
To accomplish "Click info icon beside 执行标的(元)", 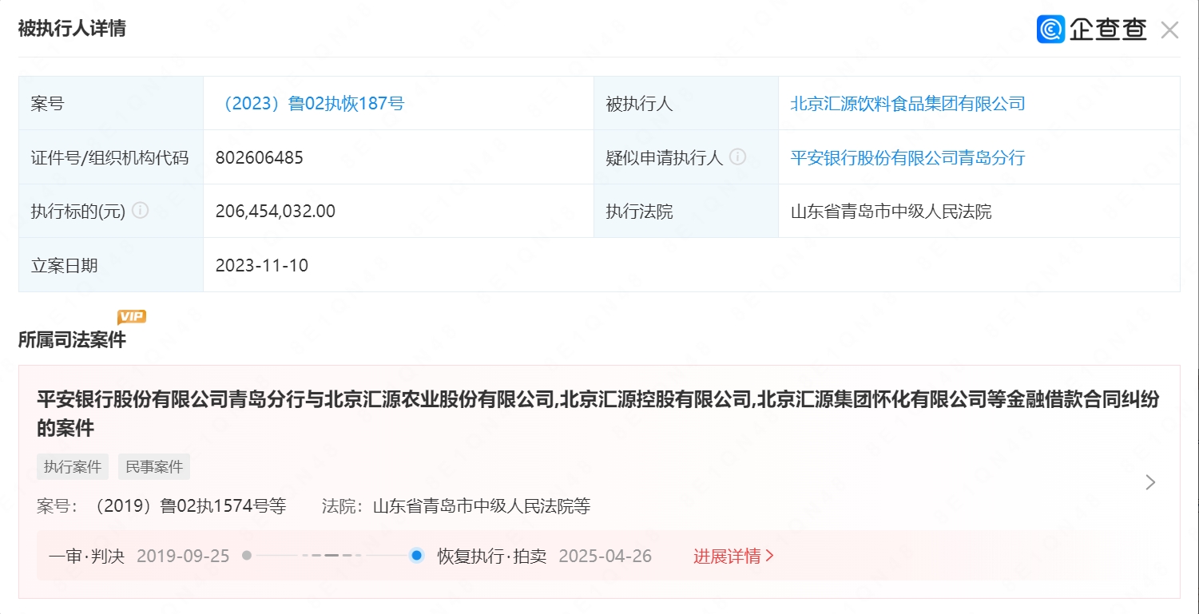I will click(141, 211).
